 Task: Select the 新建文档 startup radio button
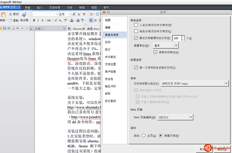coord(160,136)
